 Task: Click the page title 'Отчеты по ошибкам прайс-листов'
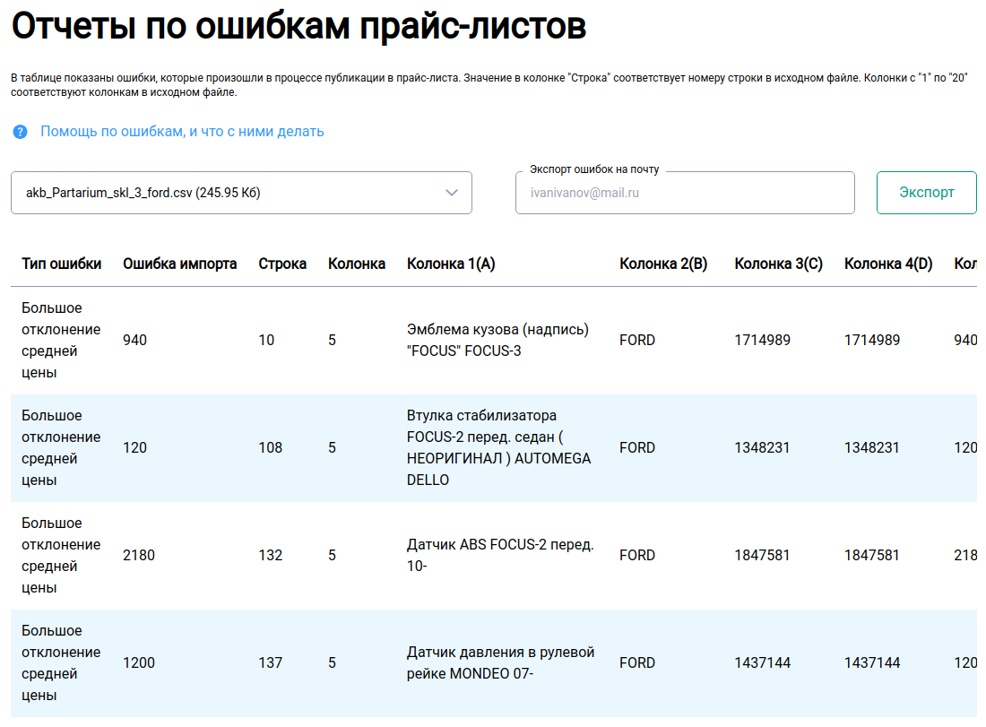coord(296,27)
